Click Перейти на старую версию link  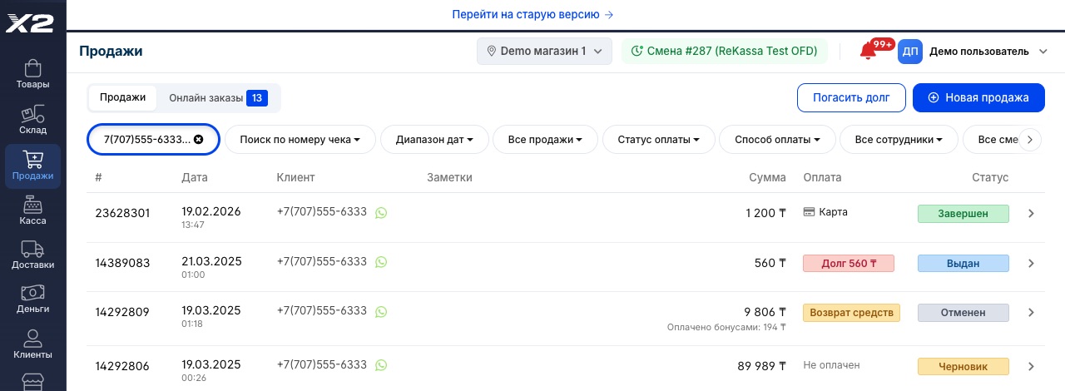[x=532, y=14]
